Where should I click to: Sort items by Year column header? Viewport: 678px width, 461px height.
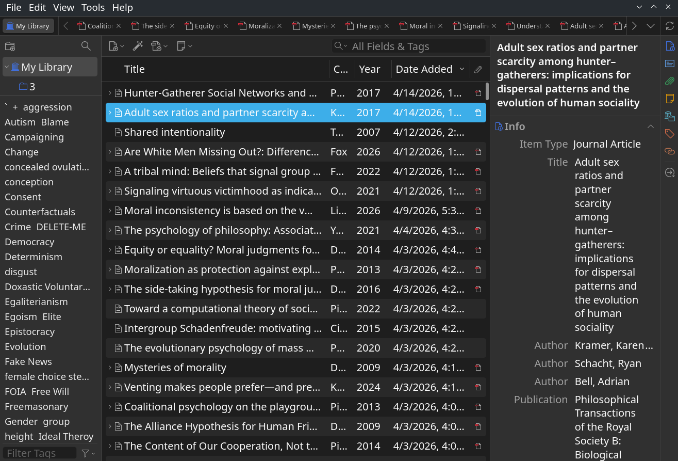pyautogui.click(x=369, y=69)
